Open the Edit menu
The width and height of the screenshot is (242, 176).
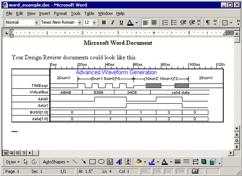pyautogui.click(x=20, y=14)
